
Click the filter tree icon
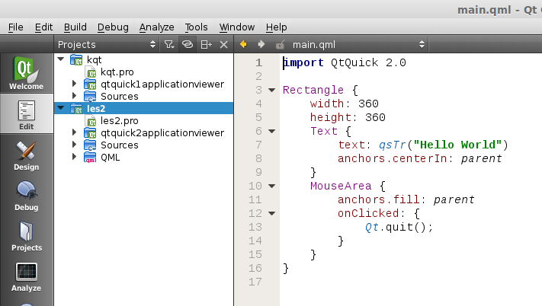[x=169, y=45]
